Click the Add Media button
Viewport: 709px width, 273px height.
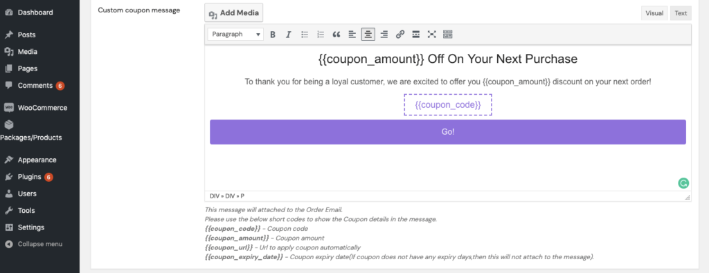click(234, 13)
